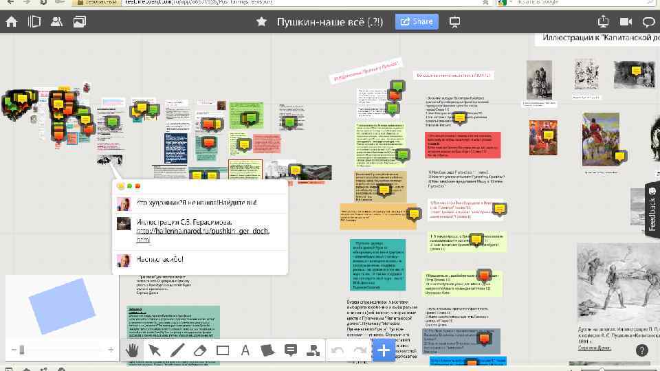Image resolution: width=660 pixels, height=371 pixels.
Task: Open the upload from library tool
Action: coord(313,350)
